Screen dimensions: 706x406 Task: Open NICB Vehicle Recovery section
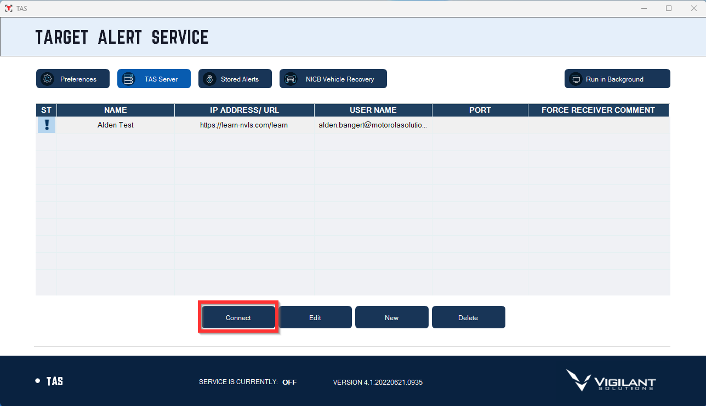[x=333, y=78]
